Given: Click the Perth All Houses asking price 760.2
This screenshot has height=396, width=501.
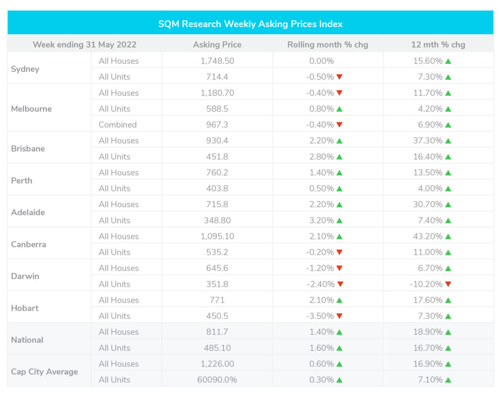Looking at the screenshot, I should coord(217,173).
